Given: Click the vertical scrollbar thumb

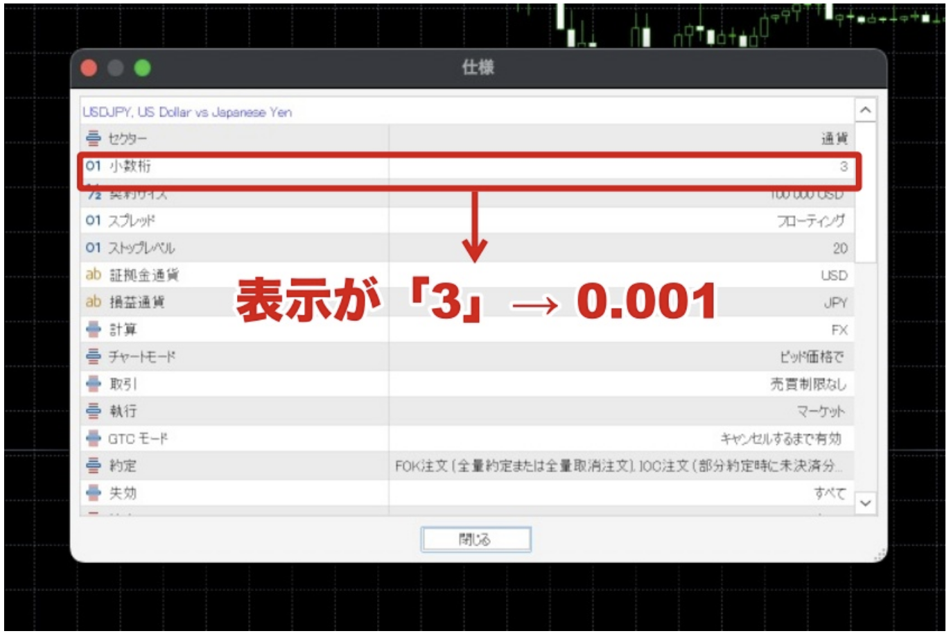Looking at the screenshot, I should [x=865, y=194].
